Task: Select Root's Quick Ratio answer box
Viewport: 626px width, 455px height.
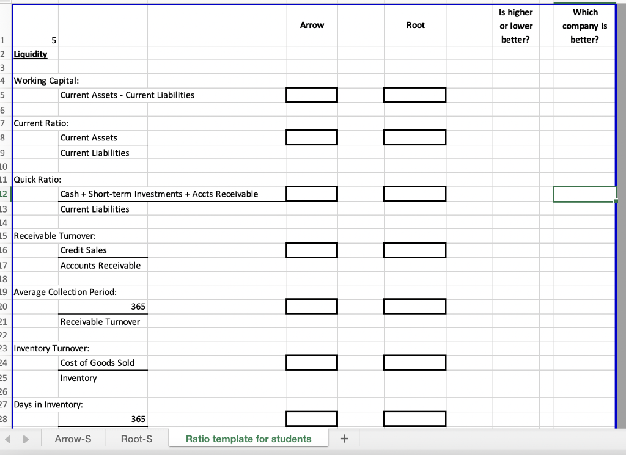Action: click(415, 194)
